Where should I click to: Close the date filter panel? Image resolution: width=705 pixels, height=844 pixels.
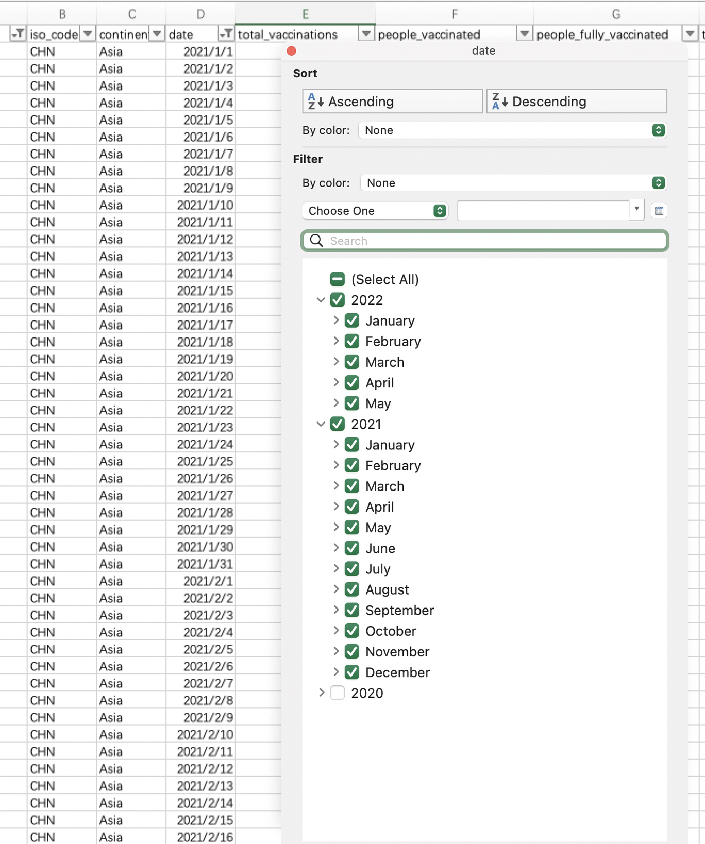291,50
